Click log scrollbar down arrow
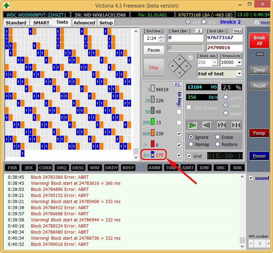 click(242, 246)
